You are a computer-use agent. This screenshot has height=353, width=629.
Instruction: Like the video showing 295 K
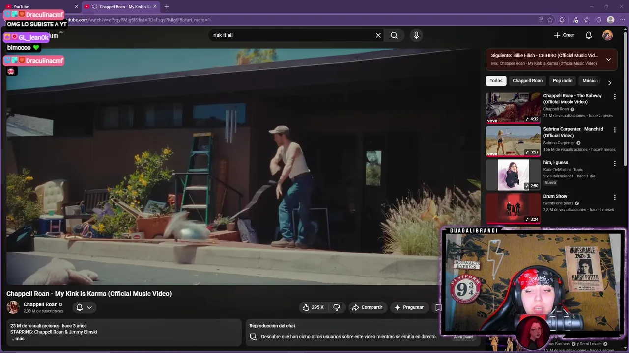pos(313,307)
